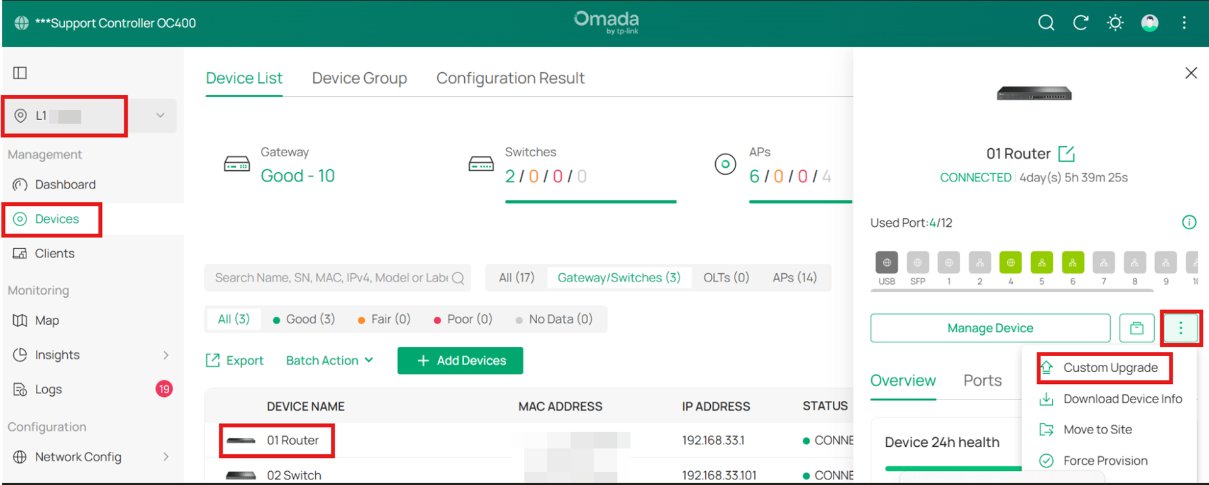Click the tools icon beside Manage Device

[x=1137, y=328]
